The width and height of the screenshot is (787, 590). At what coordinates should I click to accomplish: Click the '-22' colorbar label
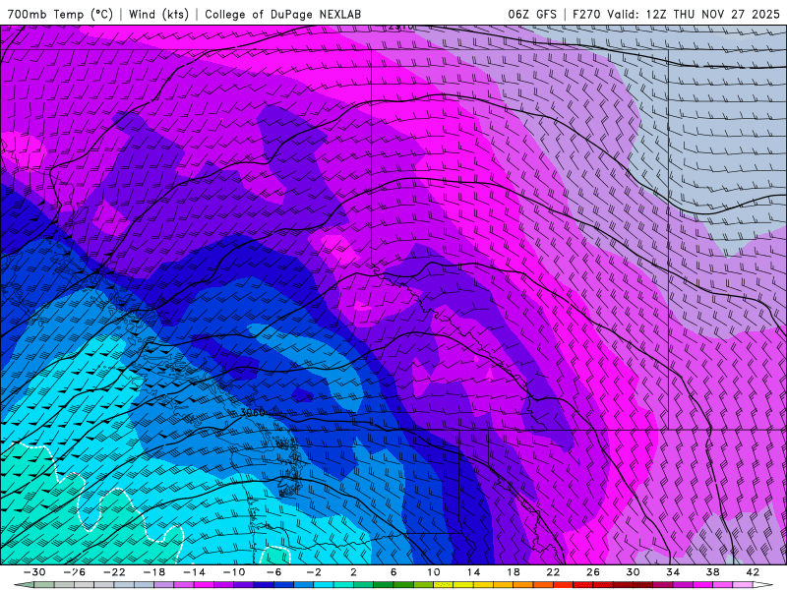point(114,572)
